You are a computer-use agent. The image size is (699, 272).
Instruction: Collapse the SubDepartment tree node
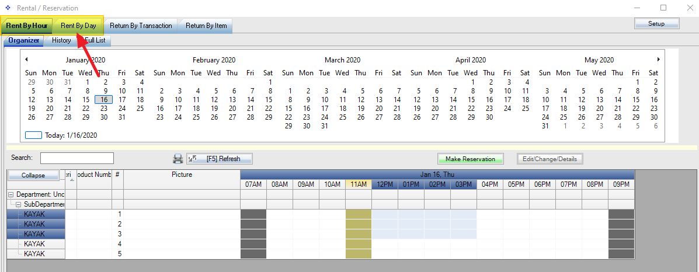pos(18,204)
